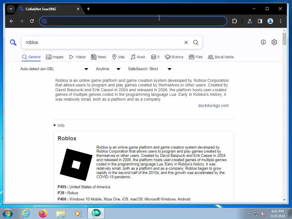292x219 pixels.
Task: Click the page vertical scrollbar thumb
Action: tap(284, 39)
